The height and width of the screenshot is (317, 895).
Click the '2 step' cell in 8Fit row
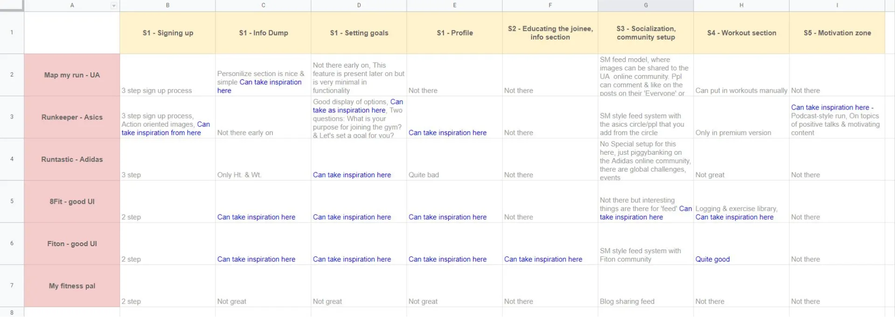[x=167, y=201]
